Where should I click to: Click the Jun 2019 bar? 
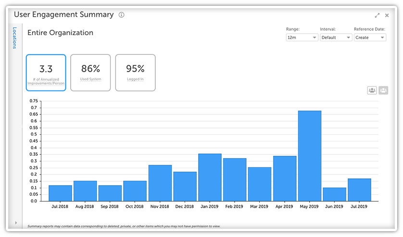pyautogui.click(x=334, y=194)
